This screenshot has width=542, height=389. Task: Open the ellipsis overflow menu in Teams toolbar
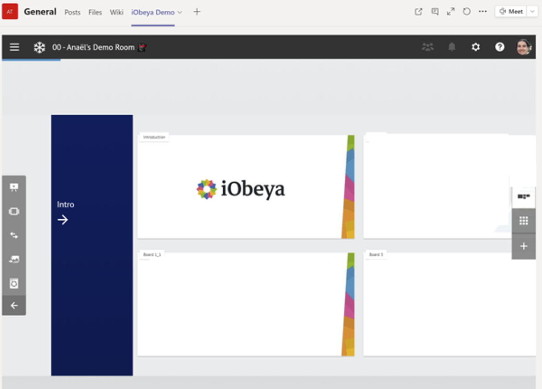point(482,12)
